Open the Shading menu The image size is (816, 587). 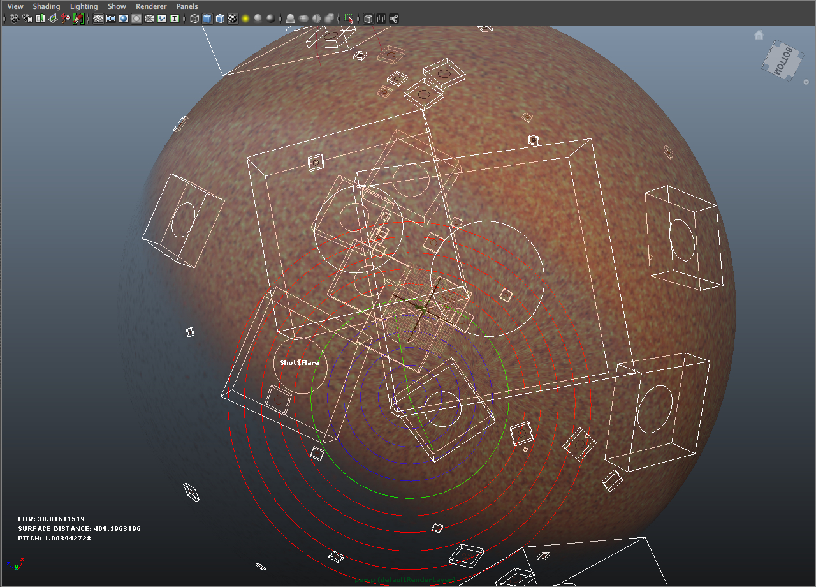(47, 6)
